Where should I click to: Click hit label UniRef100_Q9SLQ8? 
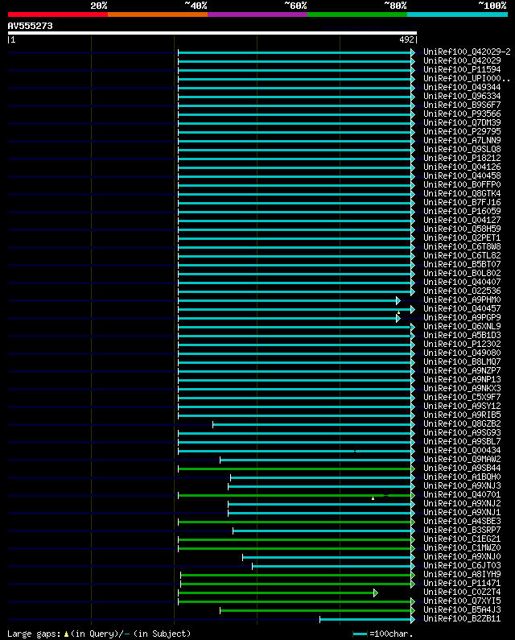coord(462,150)
